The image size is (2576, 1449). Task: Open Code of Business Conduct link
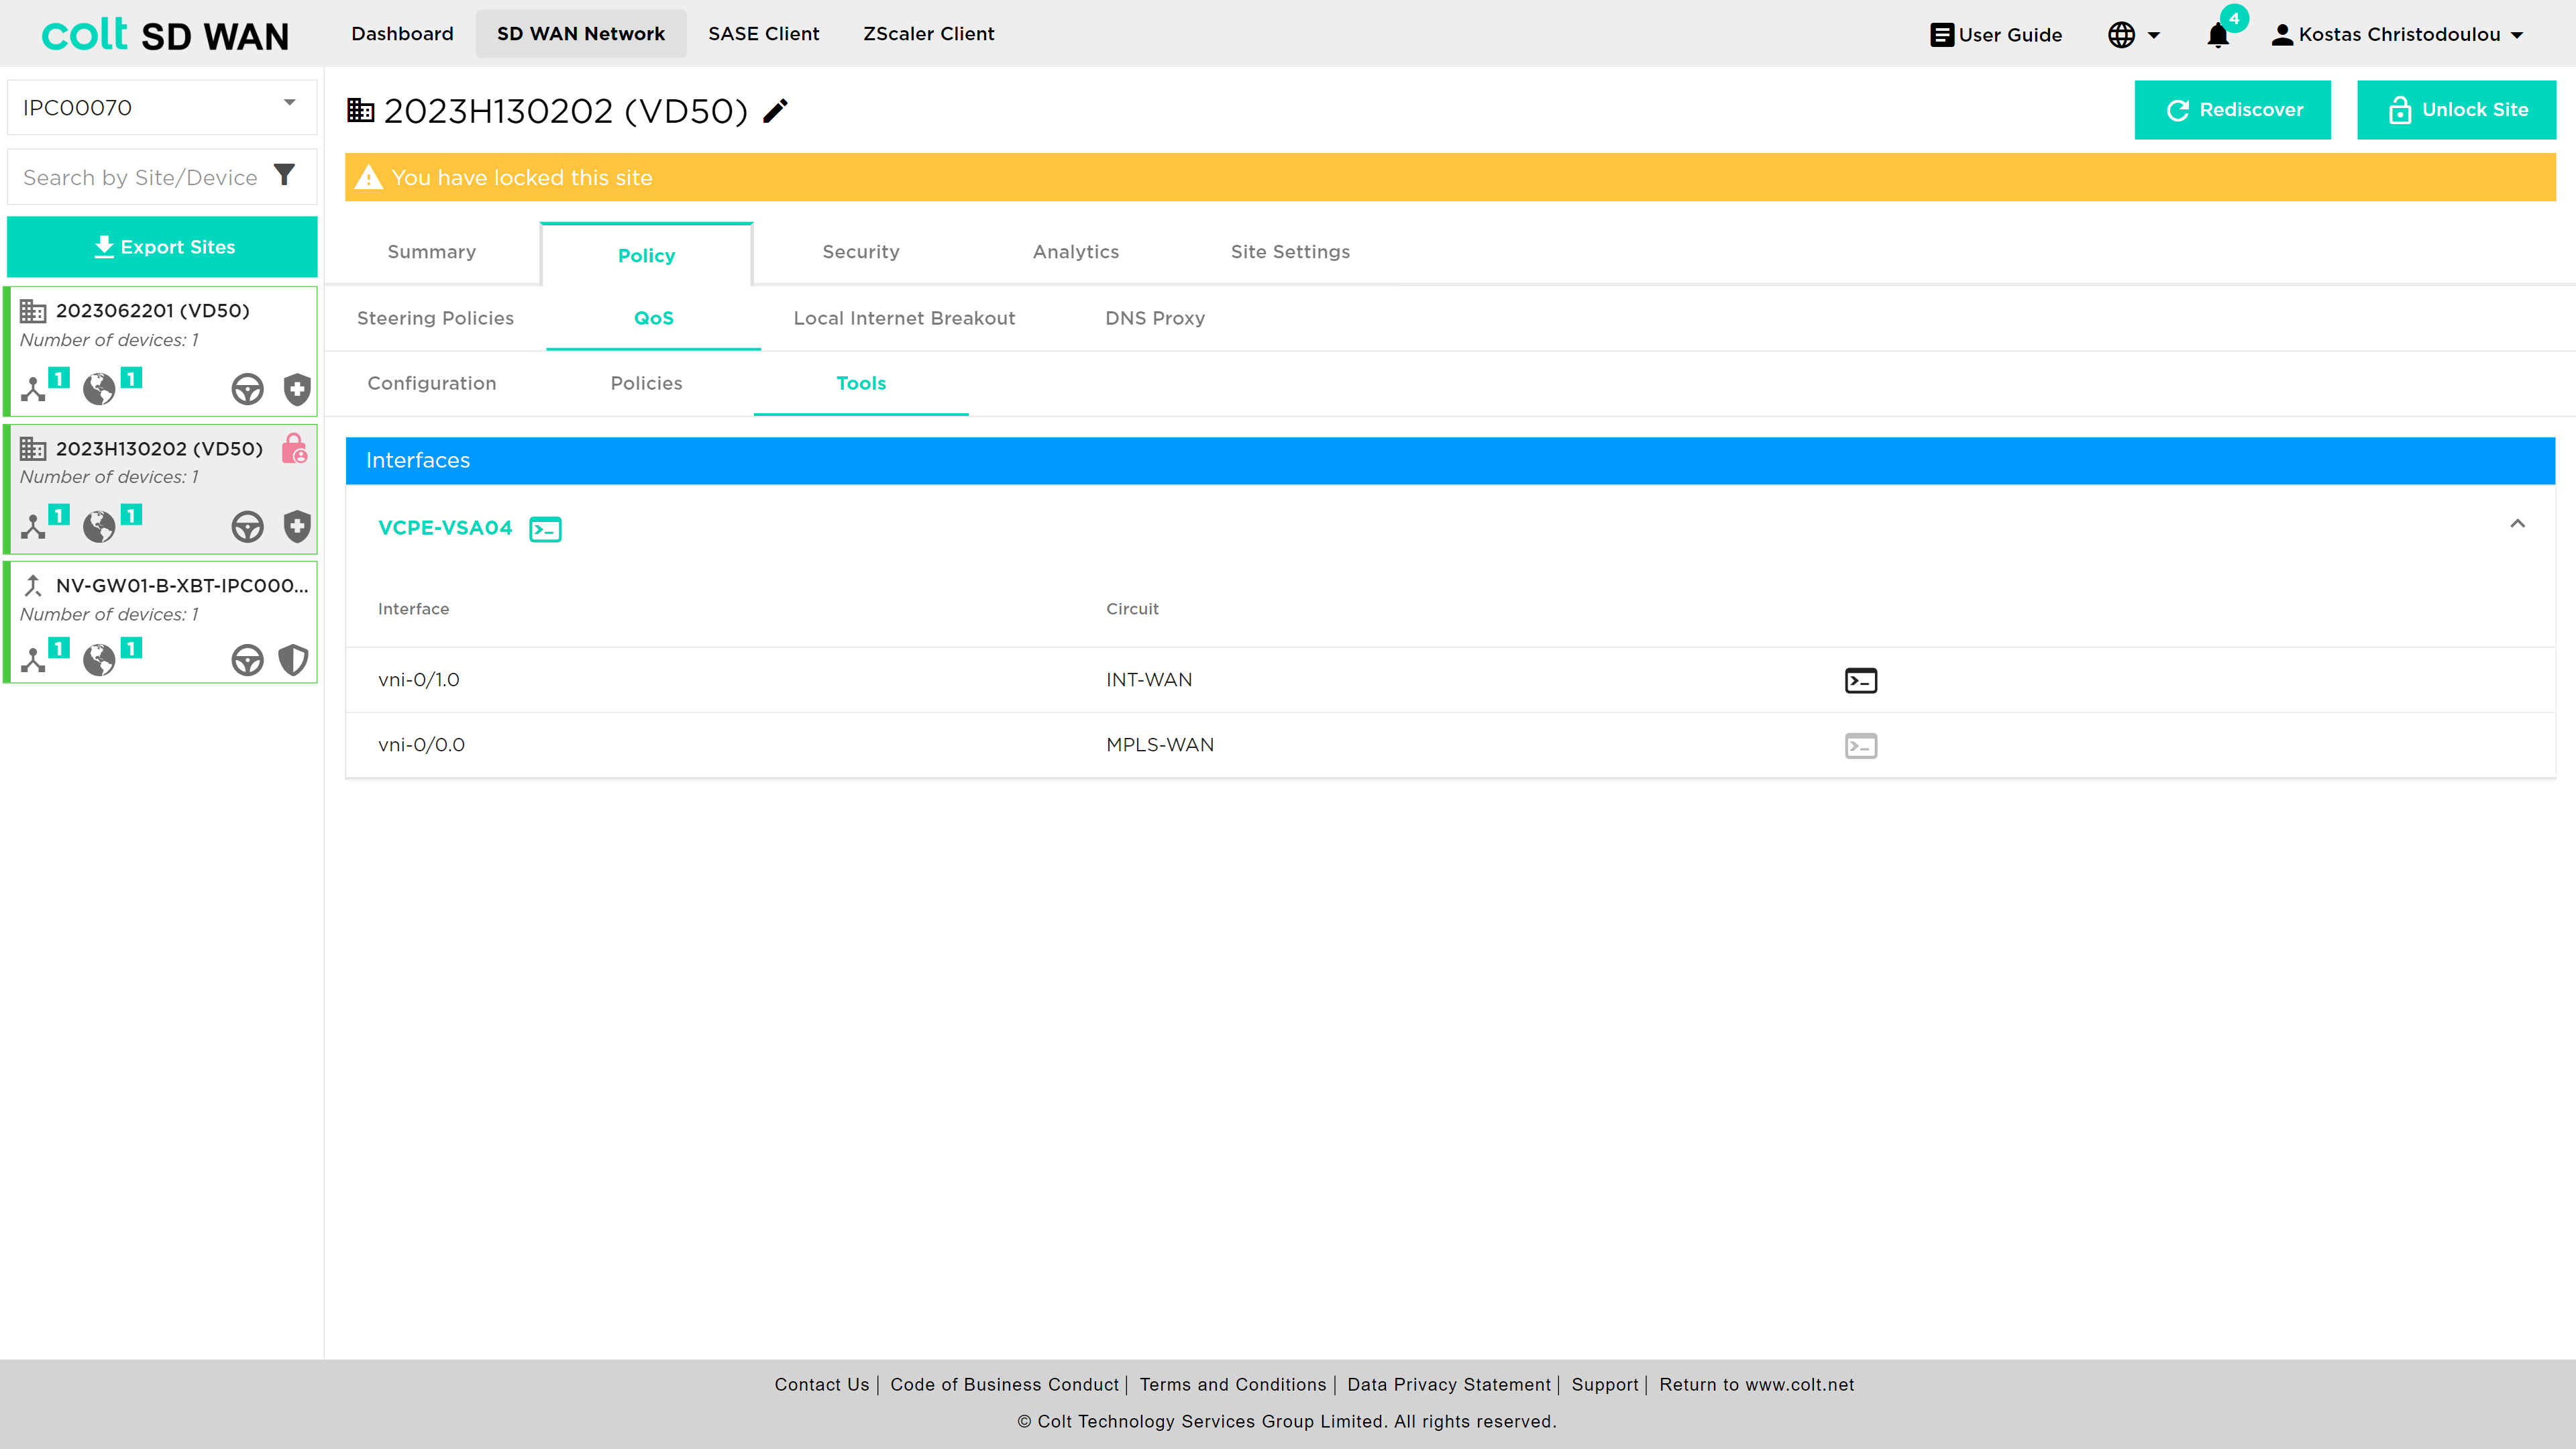click(x=1004, y=1384)
